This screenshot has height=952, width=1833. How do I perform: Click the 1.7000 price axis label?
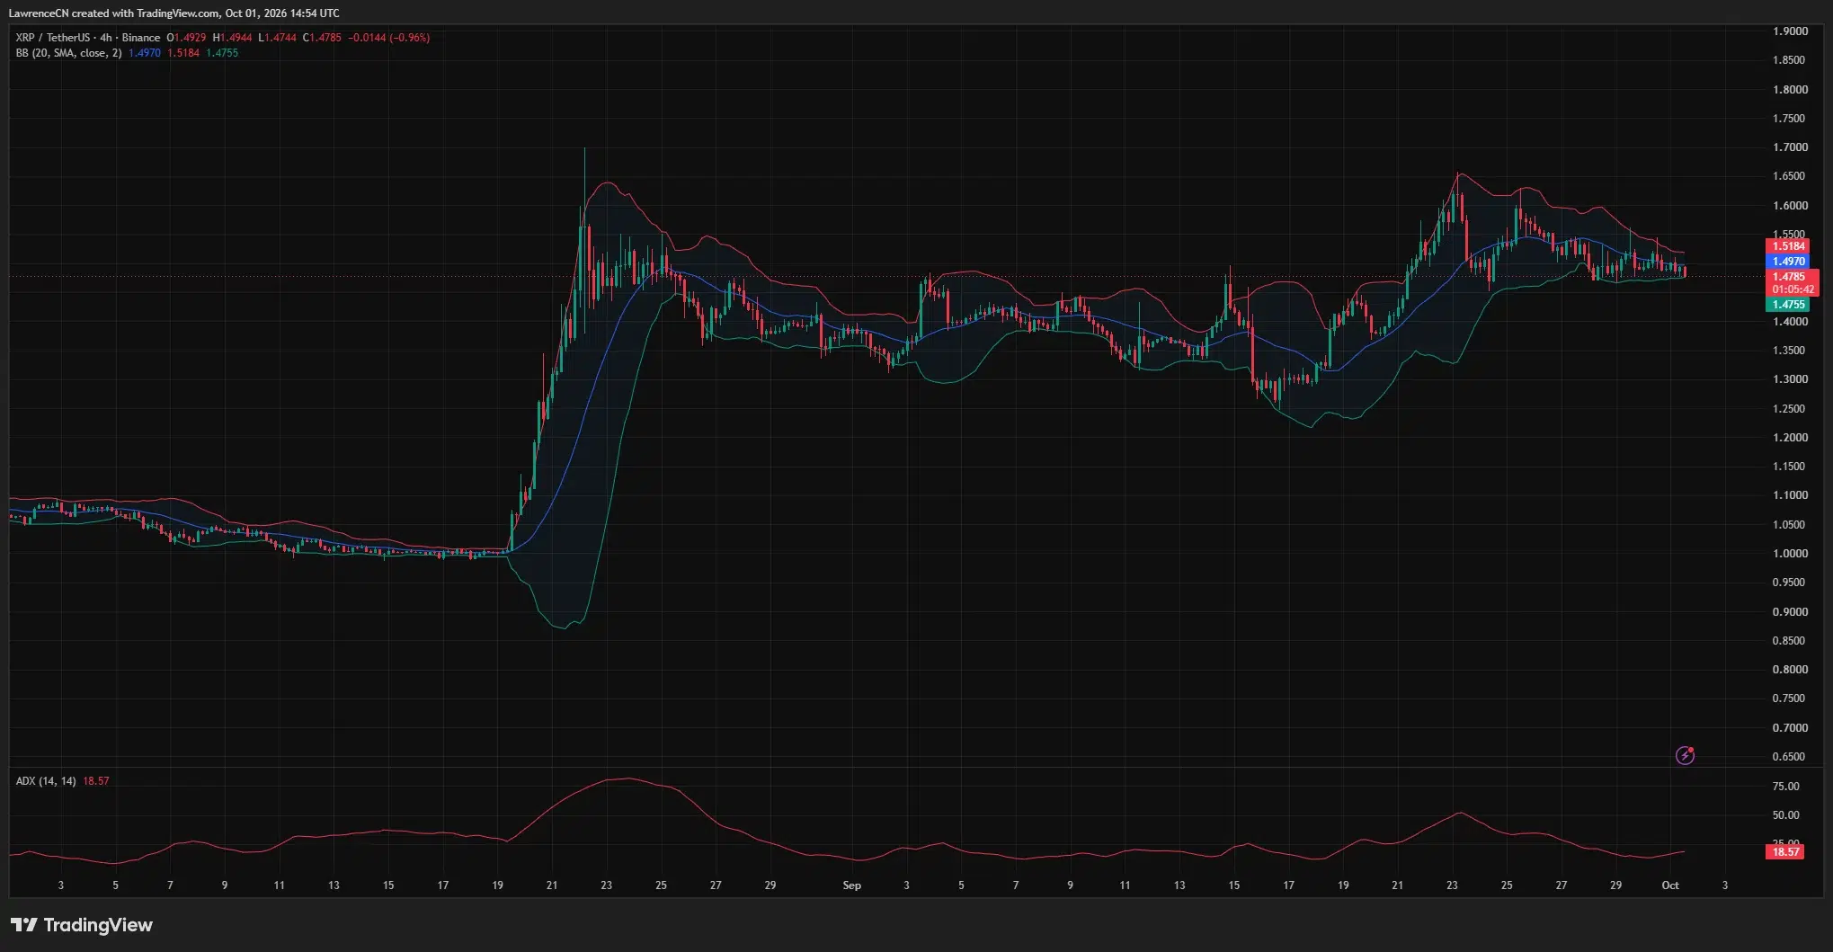[x=1790, y=147]
